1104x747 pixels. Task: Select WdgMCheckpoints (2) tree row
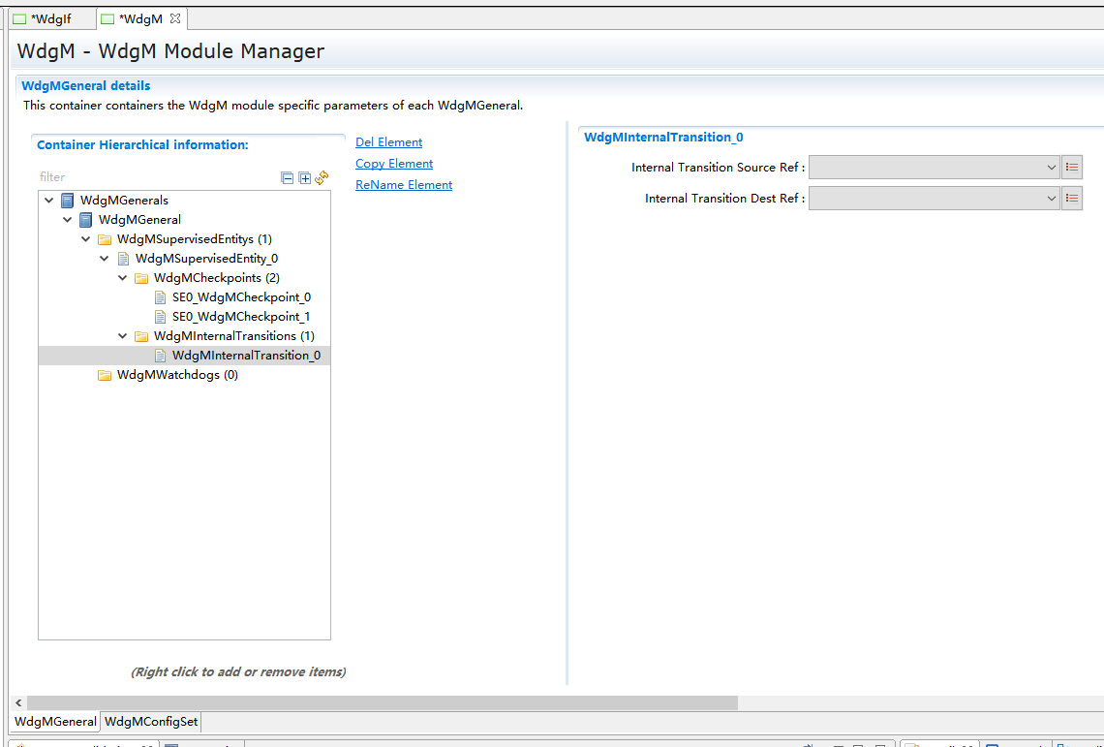click(x=217, y=278)
